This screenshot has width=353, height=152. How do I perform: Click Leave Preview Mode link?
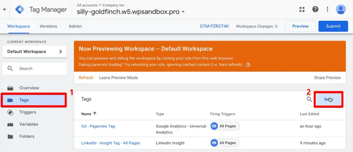click(118, 78)
